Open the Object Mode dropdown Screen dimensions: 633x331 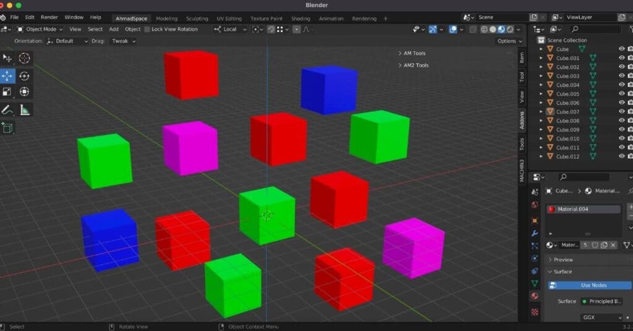[x=41, y=29]
